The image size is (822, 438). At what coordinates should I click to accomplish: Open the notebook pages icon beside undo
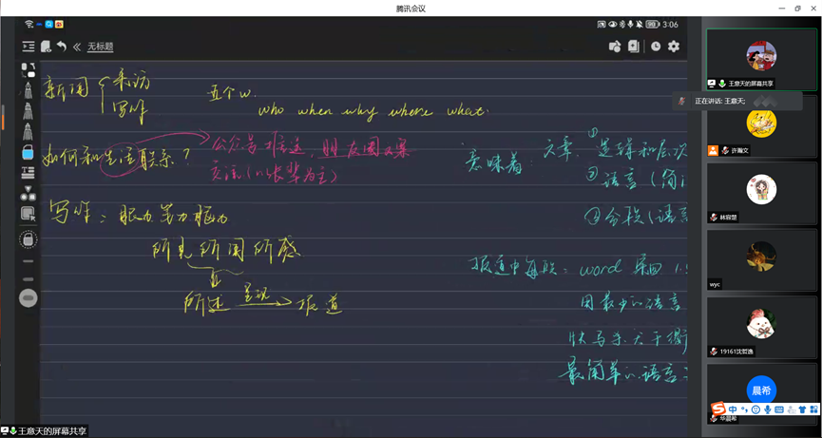[47, 46]
